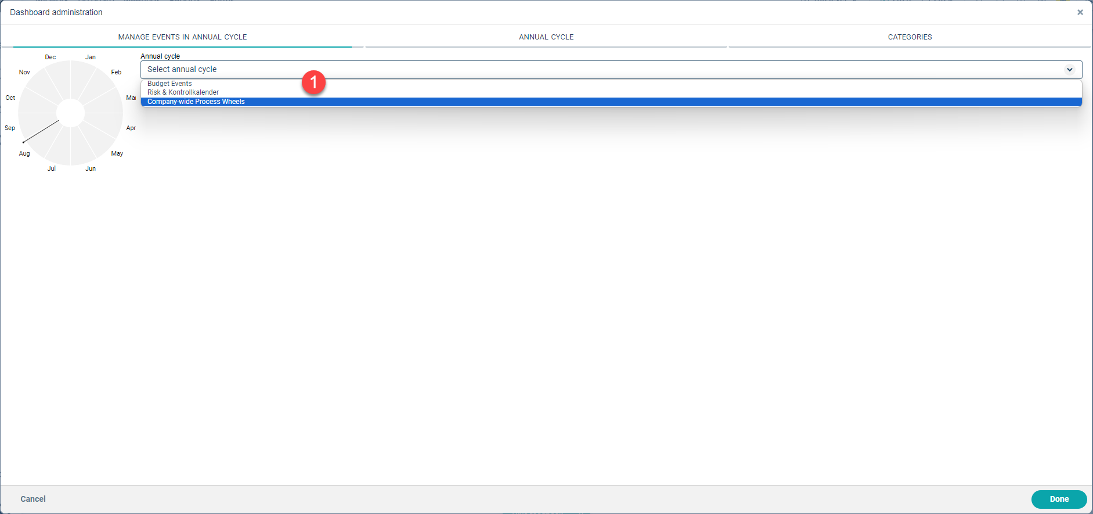The image size is (1093, 514).
Task: Go to the Categories tab
Action: [x=910, y=37]
